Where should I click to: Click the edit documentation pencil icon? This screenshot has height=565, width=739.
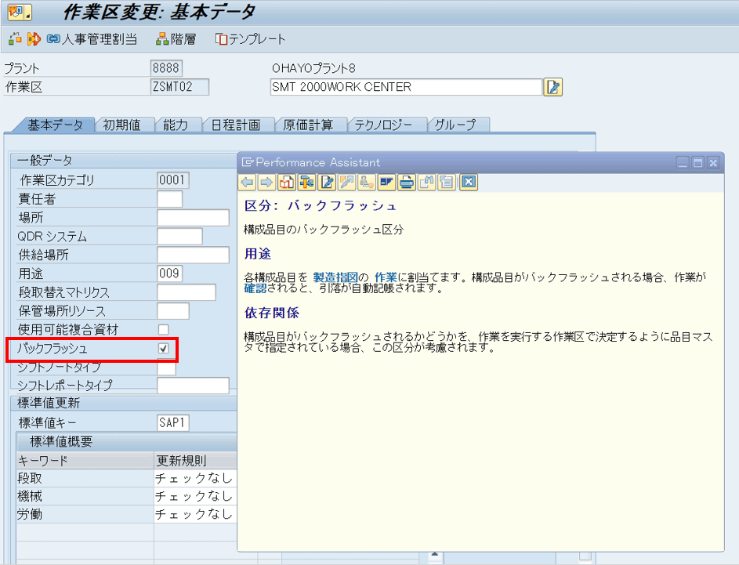[x=327, y=183]
